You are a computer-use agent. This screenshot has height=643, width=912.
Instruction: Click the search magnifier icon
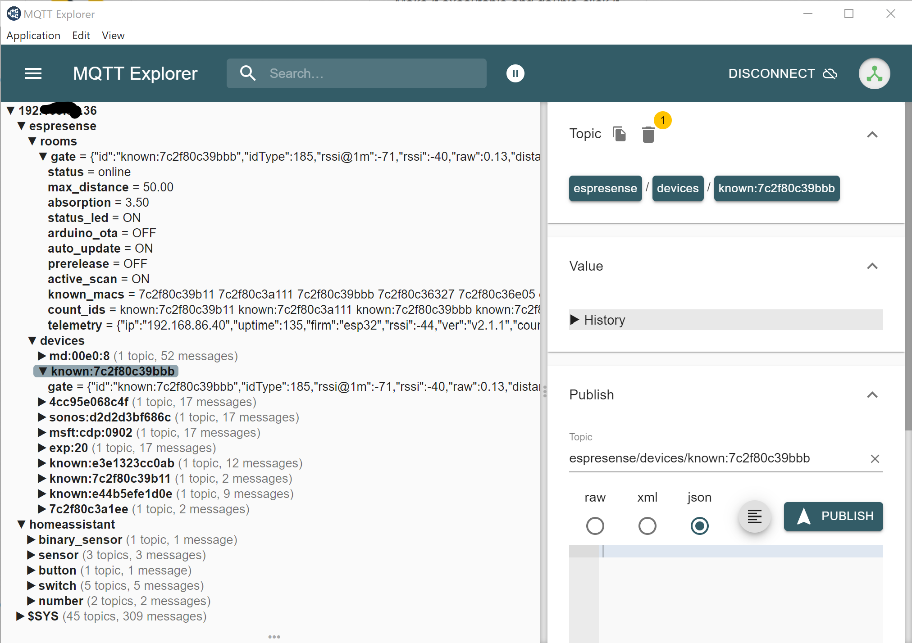point(248,73)
